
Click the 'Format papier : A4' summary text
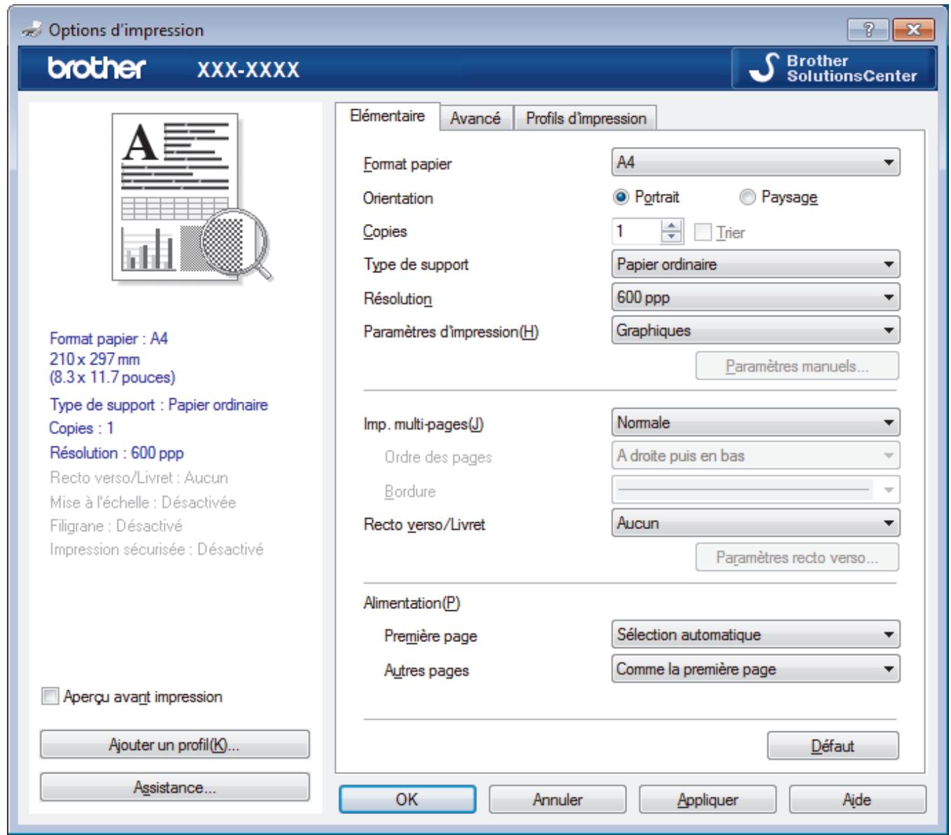click(108, 339)
